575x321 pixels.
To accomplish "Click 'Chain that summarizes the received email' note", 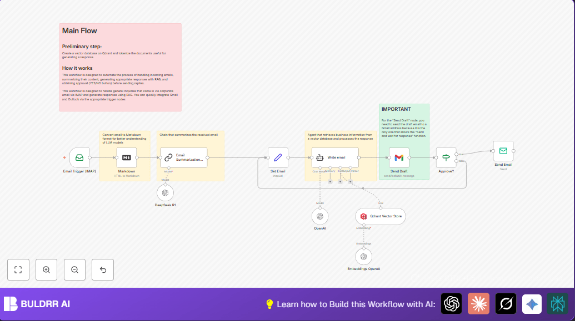I will pyautogui.click(x=188, y=135).
